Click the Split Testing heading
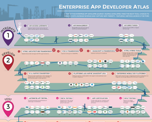This screenshot has width=152, height=122. tap(130, 98)
